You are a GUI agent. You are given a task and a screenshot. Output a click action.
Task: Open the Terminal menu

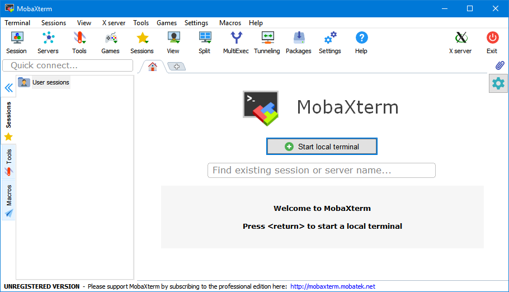point(17,23)
